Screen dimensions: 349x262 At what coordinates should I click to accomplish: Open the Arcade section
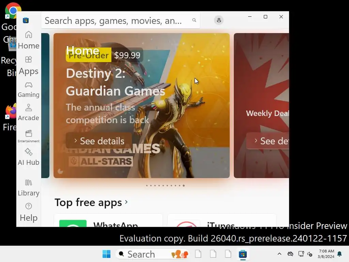click(x=29, y=113)
